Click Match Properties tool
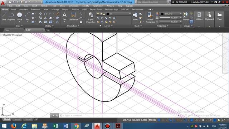 tap(150, 18)
